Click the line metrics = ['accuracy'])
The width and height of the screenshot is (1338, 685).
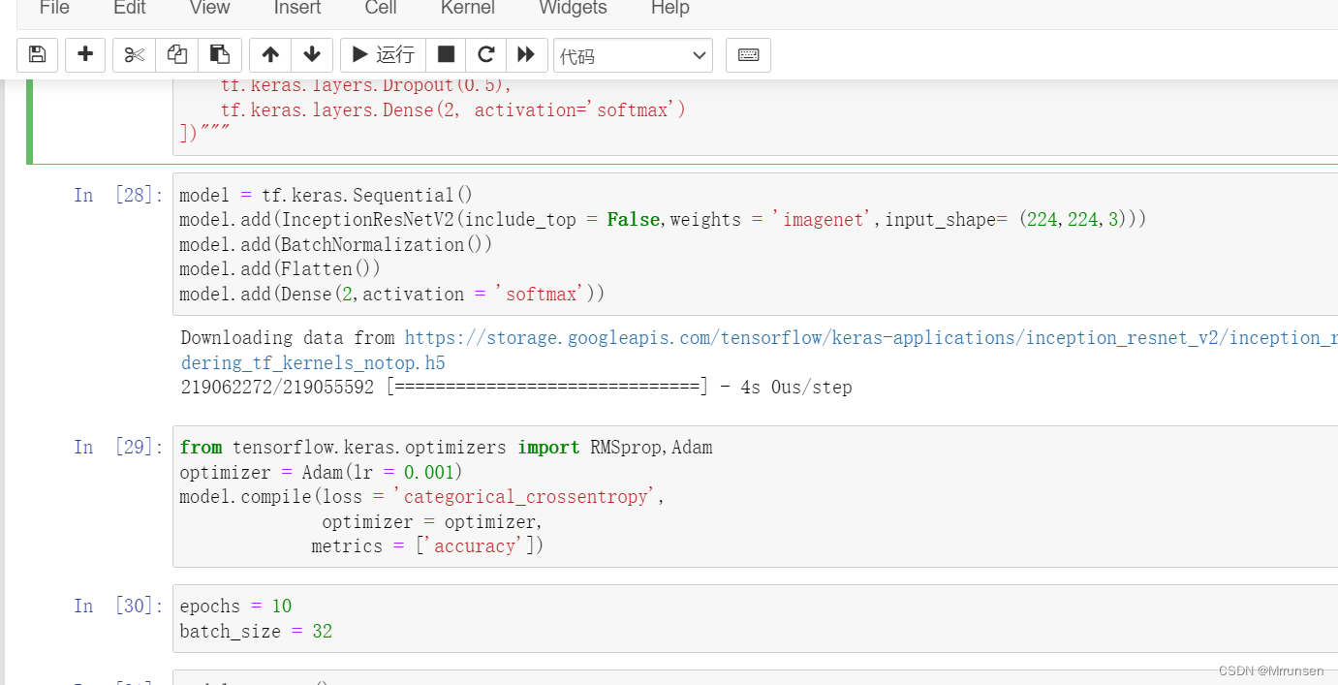point(427,546)
